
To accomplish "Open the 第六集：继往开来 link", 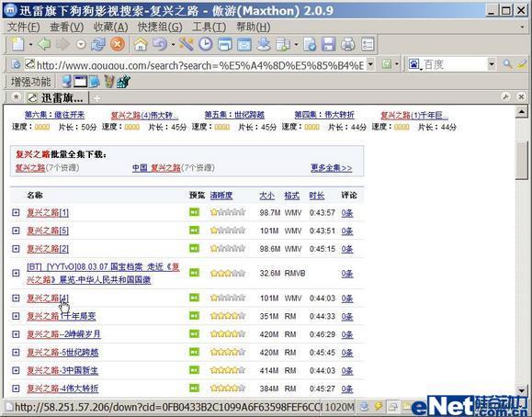I will [54, 115].
